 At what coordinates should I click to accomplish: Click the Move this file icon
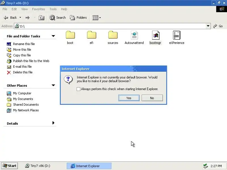(9, 50)
